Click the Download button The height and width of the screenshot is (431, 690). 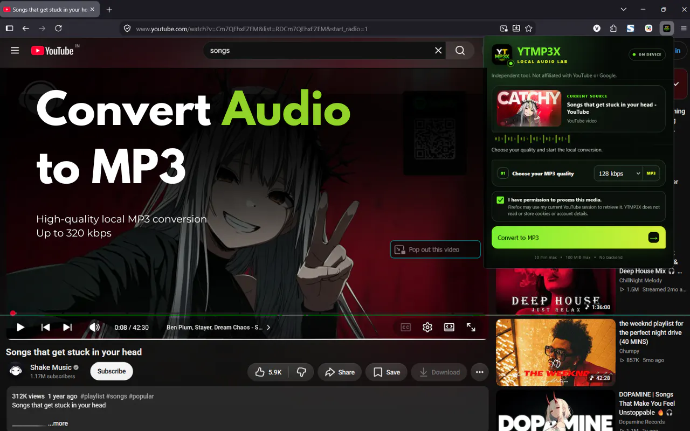point(439,372)
